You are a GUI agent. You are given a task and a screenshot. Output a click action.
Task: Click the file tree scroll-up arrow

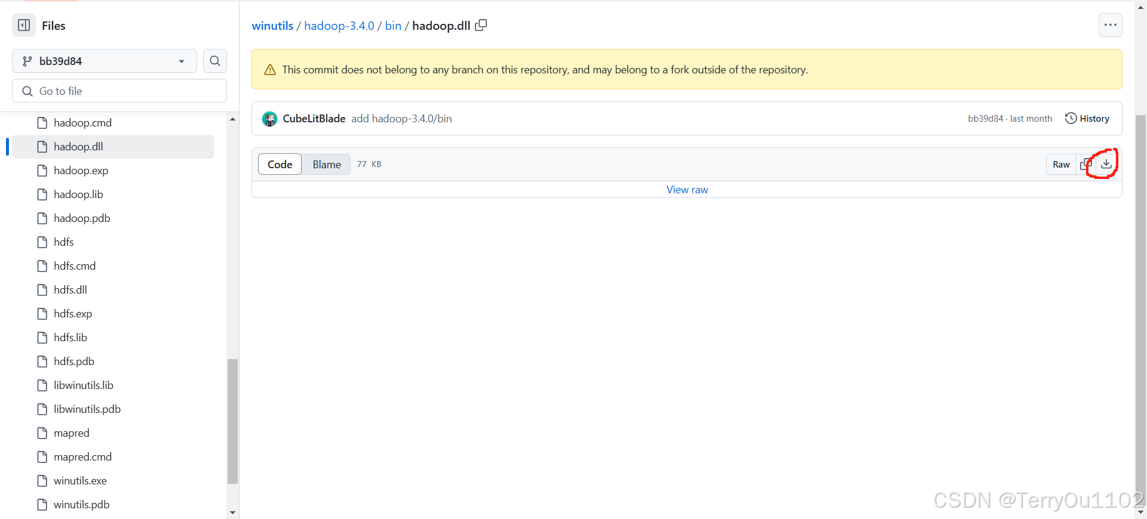click(232, 119)
